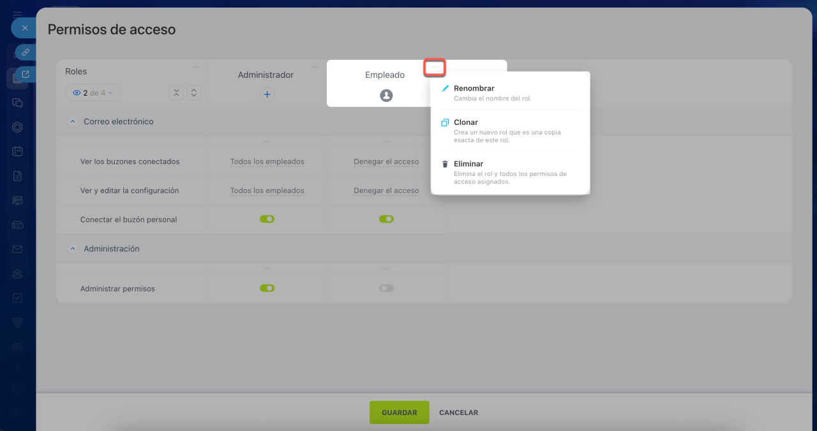This screenshot has width=817, height=431.
Task: Toggle Conectar el buzón personal for Administrador
Action: [x=267, y=219]
